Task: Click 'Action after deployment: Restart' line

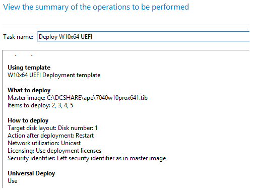Action: 51,136
